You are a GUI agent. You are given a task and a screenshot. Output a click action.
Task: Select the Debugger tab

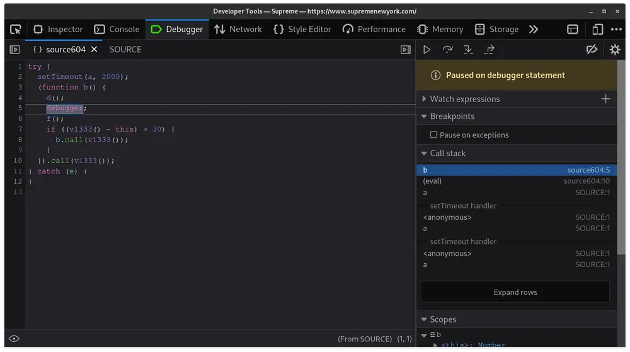[177, 30]
